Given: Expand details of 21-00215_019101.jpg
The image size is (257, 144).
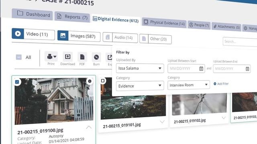Looking at the screenshot, I should pos(162,122).
